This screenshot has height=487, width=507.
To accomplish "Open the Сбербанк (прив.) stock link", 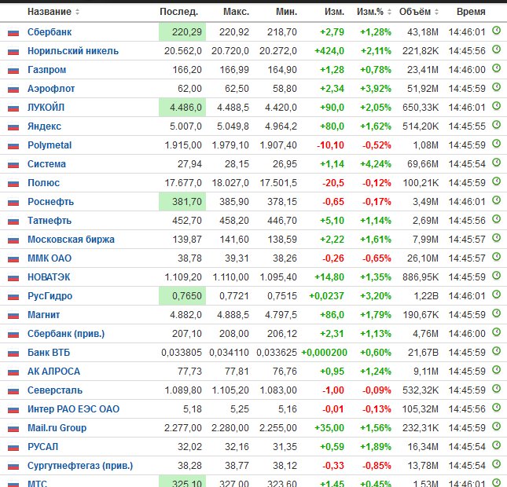I will (x=66, y=334).
